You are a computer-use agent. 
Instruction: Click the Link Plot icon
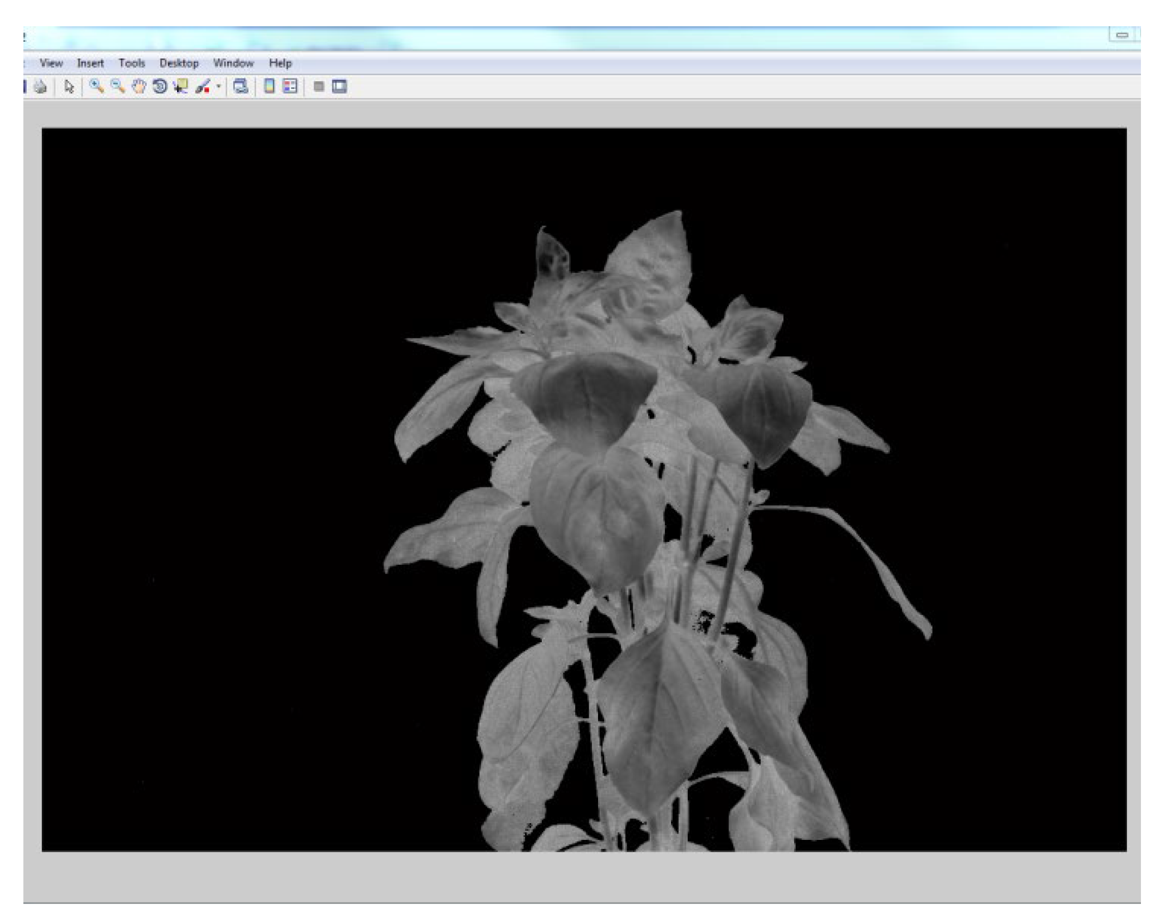241,86
